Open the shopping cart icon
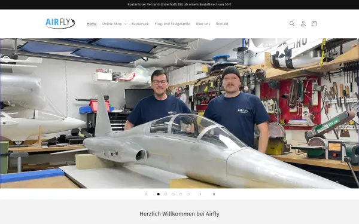The height and width of the screenshot is (224, 359). pyautogui.click(x=314, y=23)
